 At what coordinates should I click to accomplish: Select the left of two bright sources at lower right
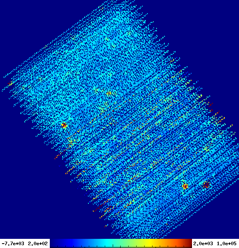(x=185, y=186)
